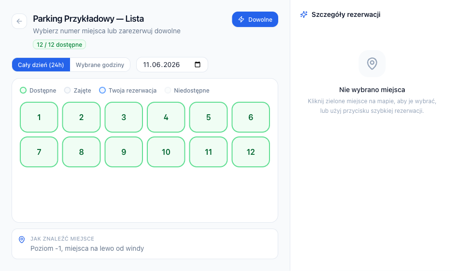454x271 pixels.
Task: Switch to Wybrane godziny mode
Action: [x=100, y=65]
